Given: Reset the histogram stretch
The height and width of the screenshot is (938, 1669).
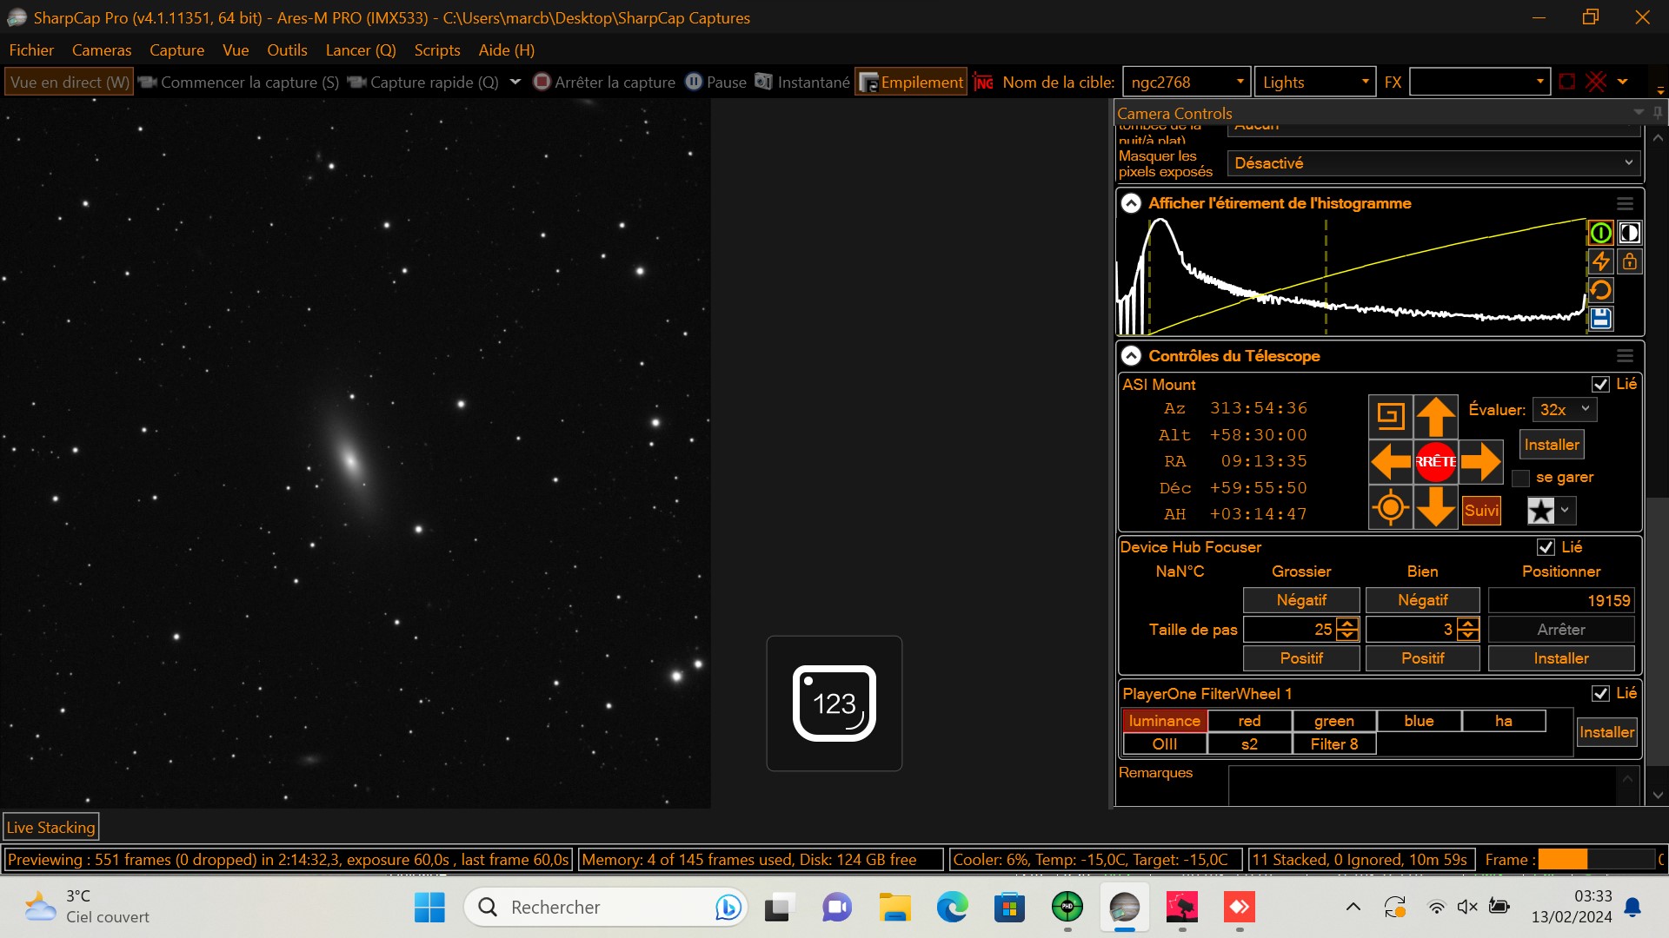Looking at the screenshot, I should click(1600, 290).
